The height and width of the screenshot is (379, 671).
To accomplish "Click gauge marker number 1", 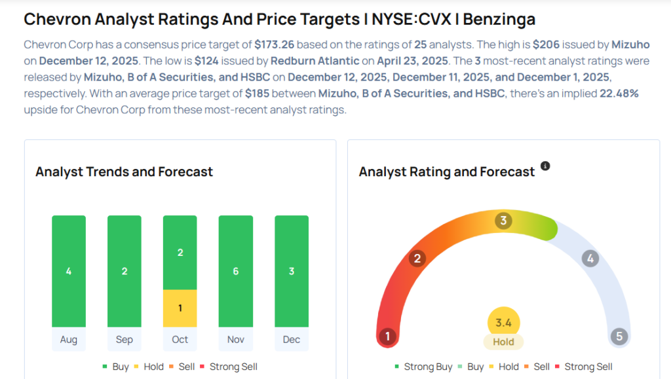I will pos(387,337).
